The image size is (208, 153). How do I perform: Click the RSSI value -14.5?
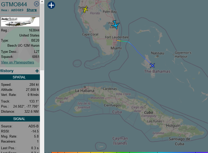(x=35, y=131)
